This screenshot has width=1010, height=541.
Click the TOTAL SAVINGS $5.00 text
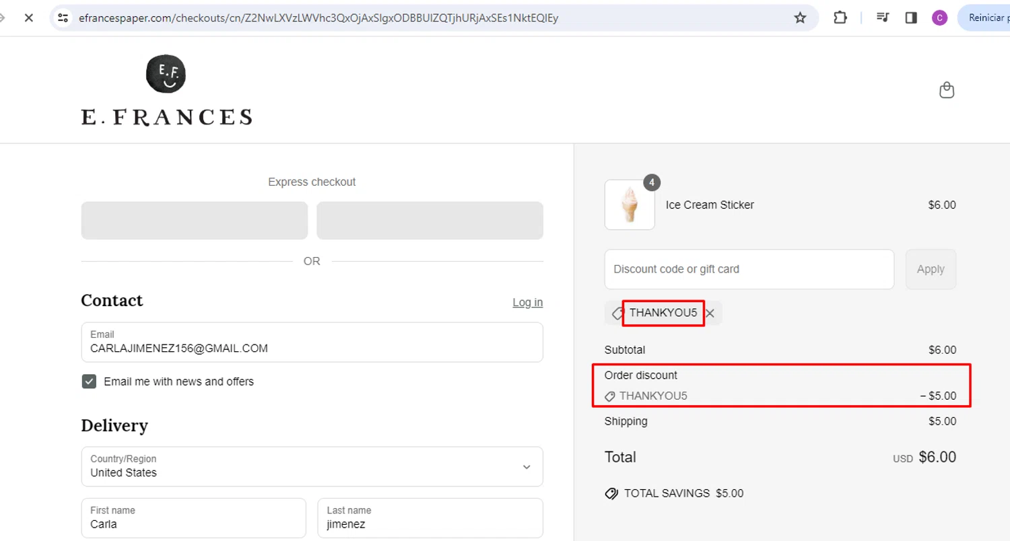click(x=683, y=493)
